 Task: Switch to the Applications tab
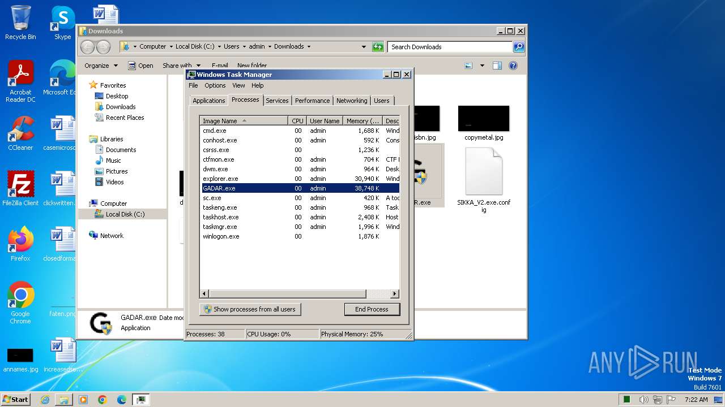point(209,101)
